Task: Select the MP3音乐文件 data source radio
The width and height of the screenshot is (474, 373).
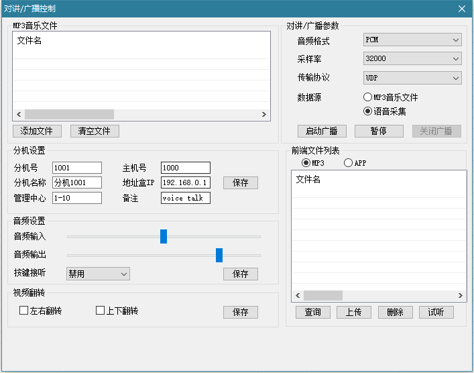Action: 368,97
